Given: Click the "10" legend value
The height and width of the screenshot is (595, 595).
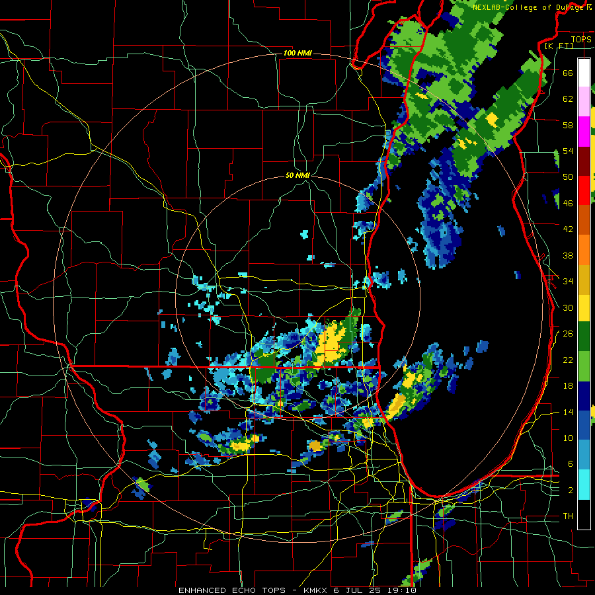Looking at the screenshot, I should tap(568, 438).
